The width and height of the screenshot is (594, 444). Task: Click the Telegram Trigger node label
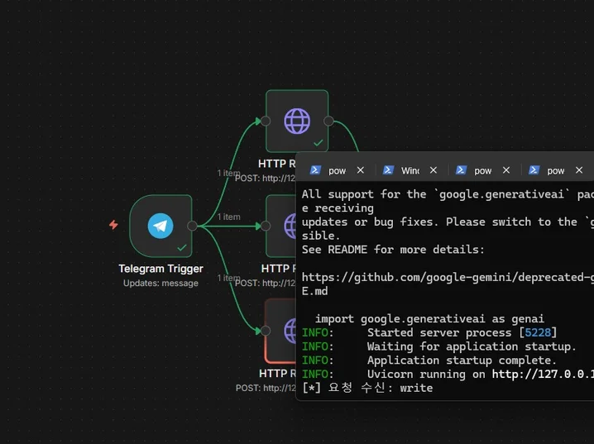pos(160,269)
